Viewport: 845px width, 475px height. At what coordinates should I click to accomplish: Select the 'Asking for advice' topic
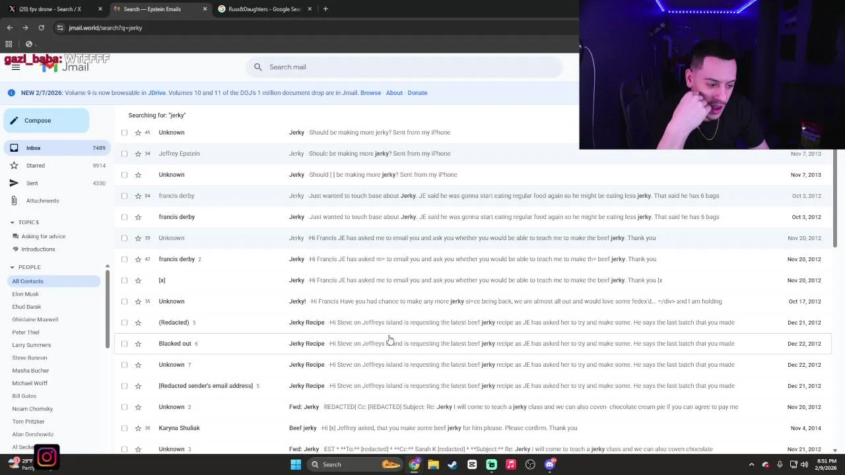(43, 236)
